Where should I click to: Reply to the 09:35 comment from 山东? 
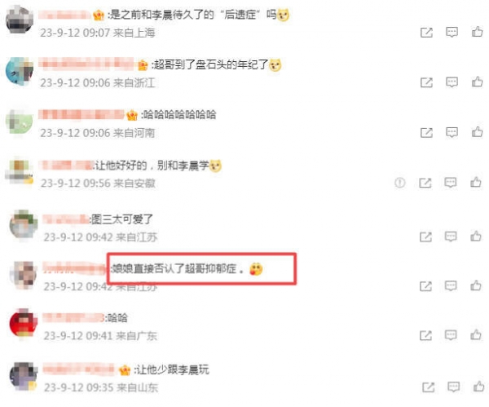(x=453, y=387)
